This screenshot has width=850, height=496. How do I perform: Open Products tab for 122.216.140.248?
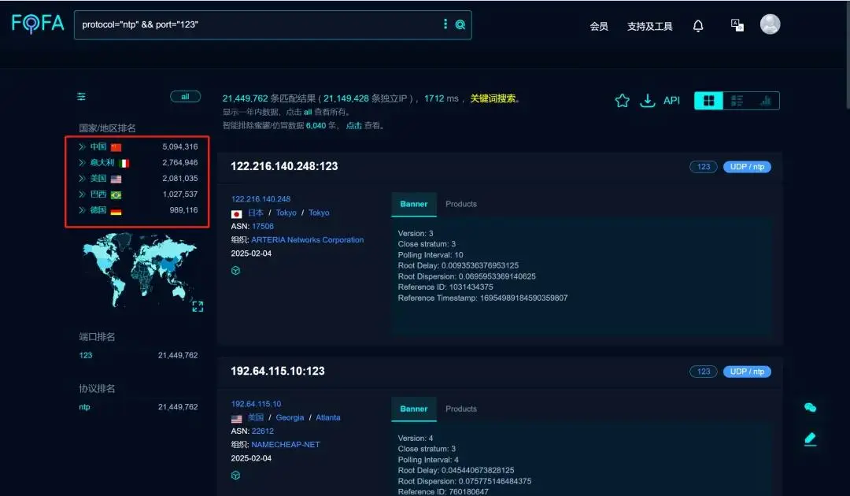(460, 204)
